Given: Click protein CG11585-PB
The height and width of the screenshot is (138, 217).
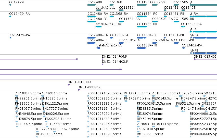Looking at the screenshot, I should [x=184, y=40].
